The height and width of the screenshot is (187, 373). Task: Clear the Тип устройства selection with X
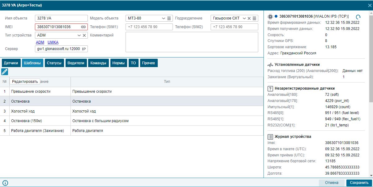pyautogui.click(x=84, y=35)
